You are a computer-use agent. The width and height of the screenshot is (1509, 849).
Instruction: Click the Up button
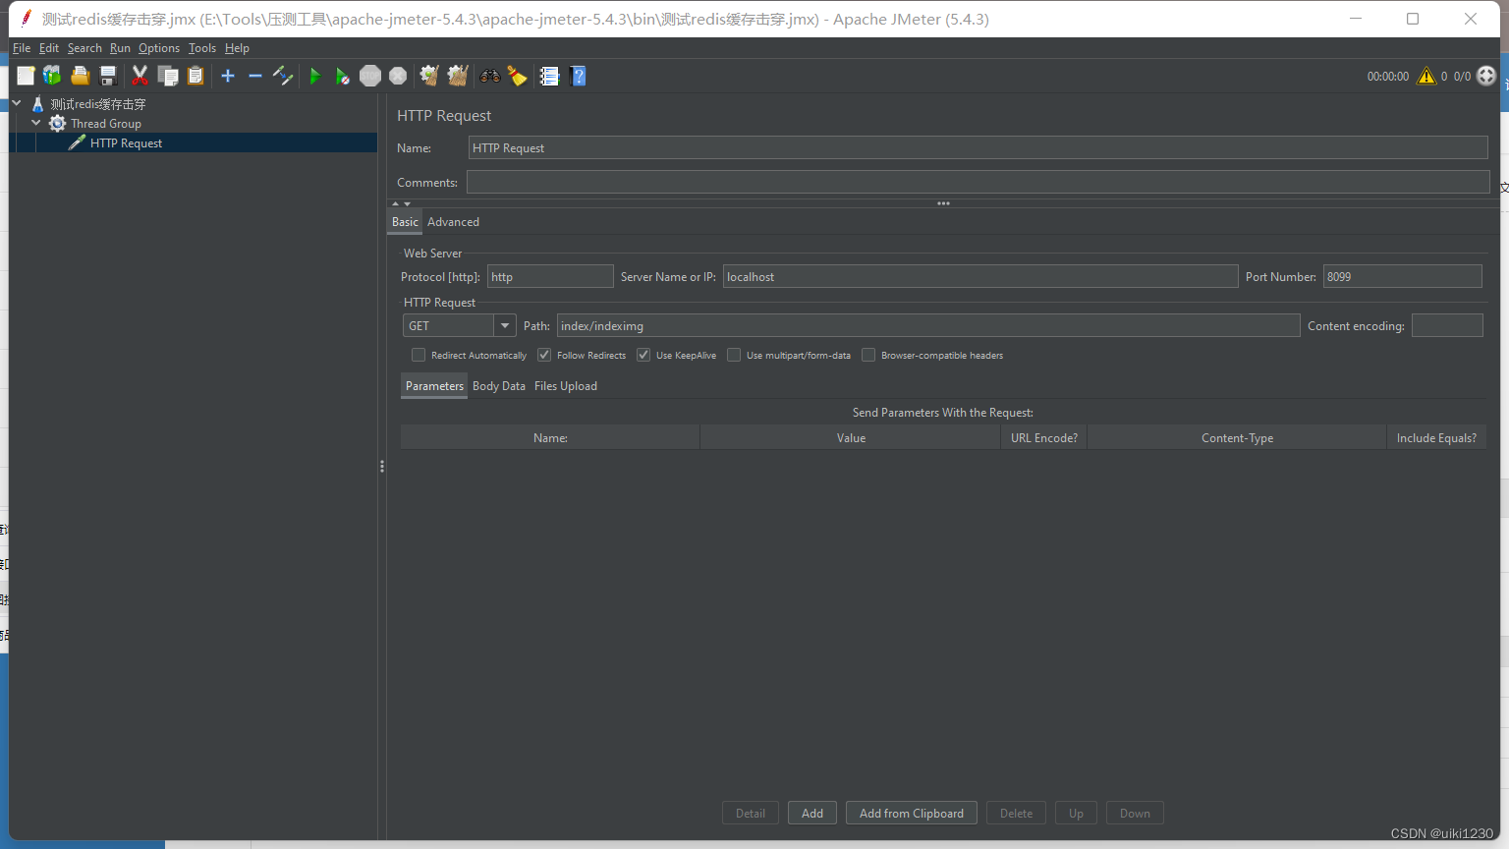[x=1076, y=813]
